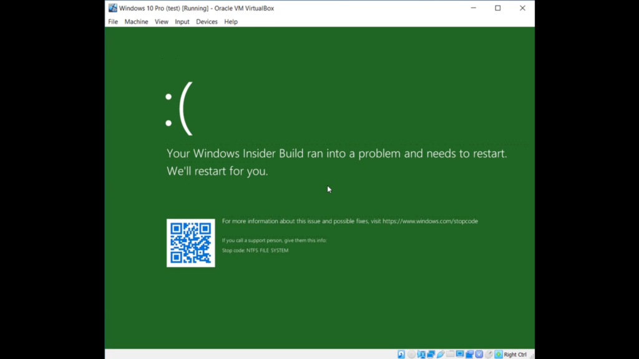Click the display status icon

click(x=460, y=354)
